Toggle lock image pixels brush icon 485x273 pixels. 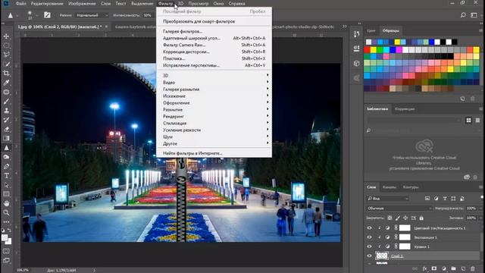397,218
